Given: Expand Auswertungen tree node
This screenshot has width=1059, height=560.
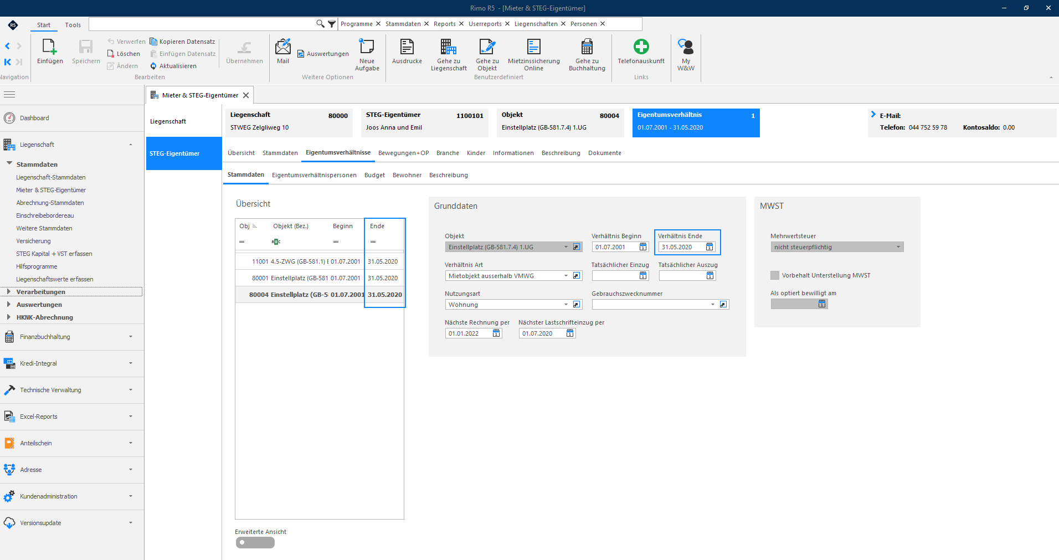Looking at the screenshot, I should tap(8, 305).
